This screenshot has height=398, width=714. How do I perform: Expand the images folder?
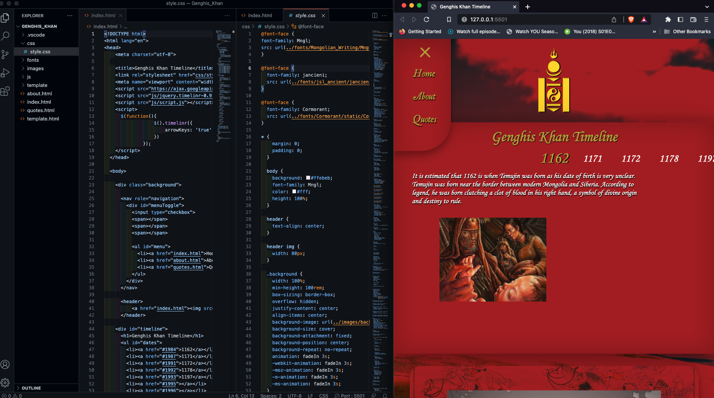click(x=35, y=68)
